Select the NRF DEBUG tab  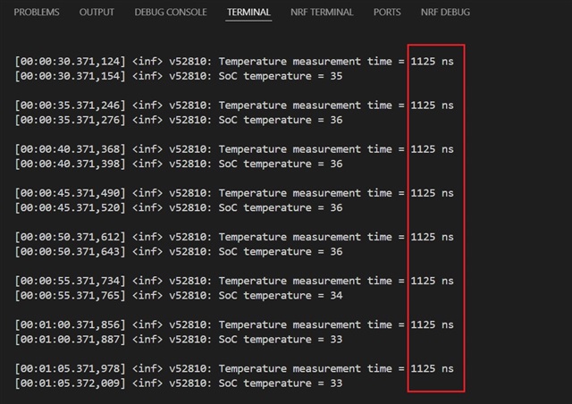pos(445,13)
